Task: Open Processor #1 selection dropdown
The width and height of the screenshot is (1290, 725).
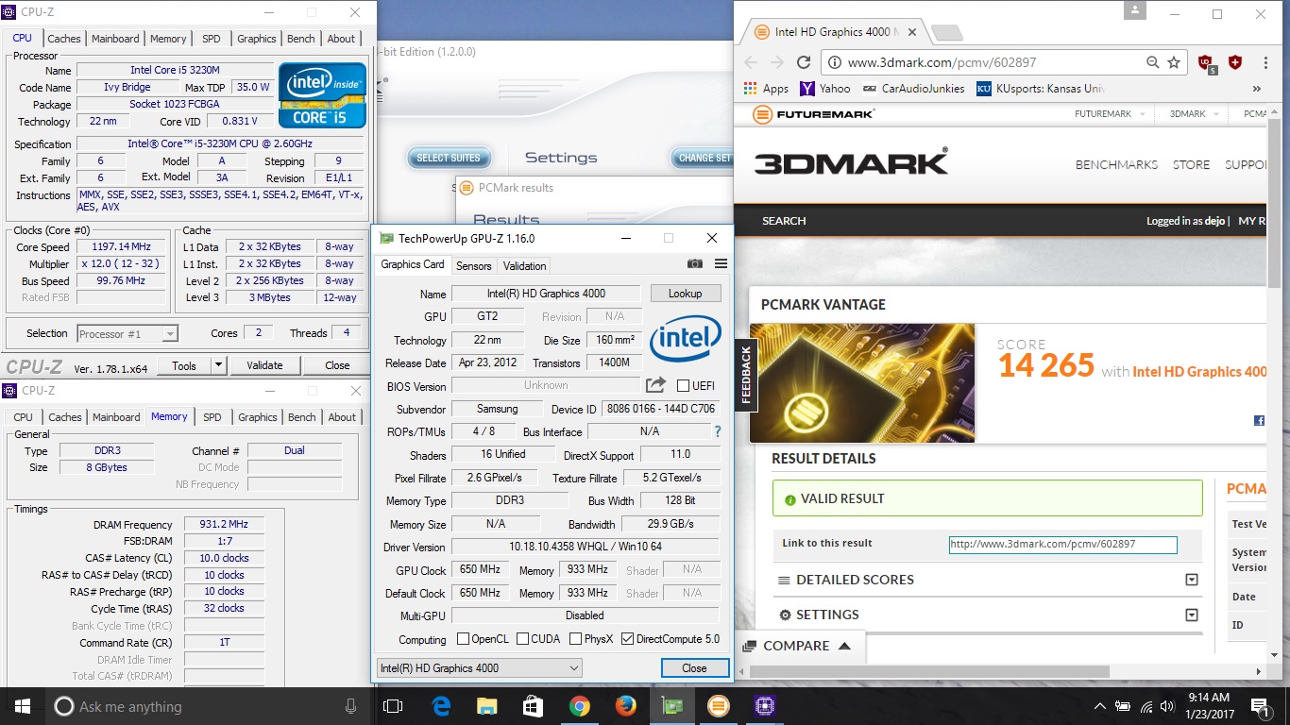Action: (127, 333)
